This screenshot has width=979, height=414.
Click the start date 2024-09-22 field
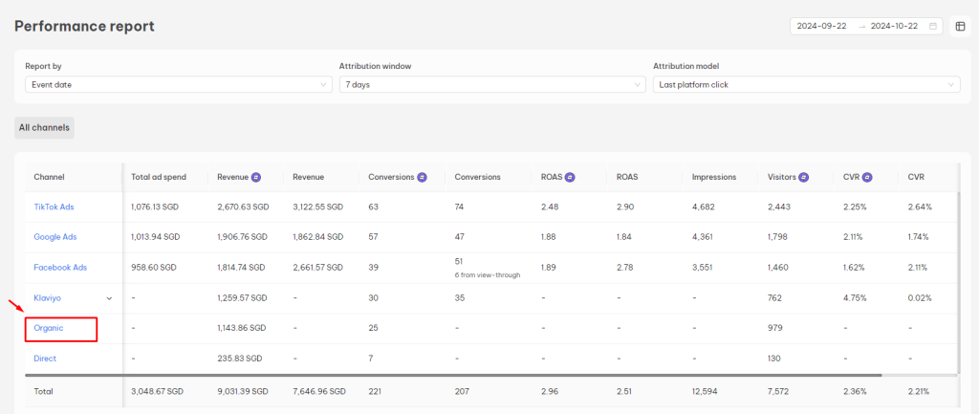(823, 27)
